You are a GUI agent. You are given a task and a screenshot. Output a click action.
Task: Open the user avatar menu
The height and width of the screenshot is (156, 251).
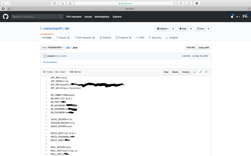[245, 17]
